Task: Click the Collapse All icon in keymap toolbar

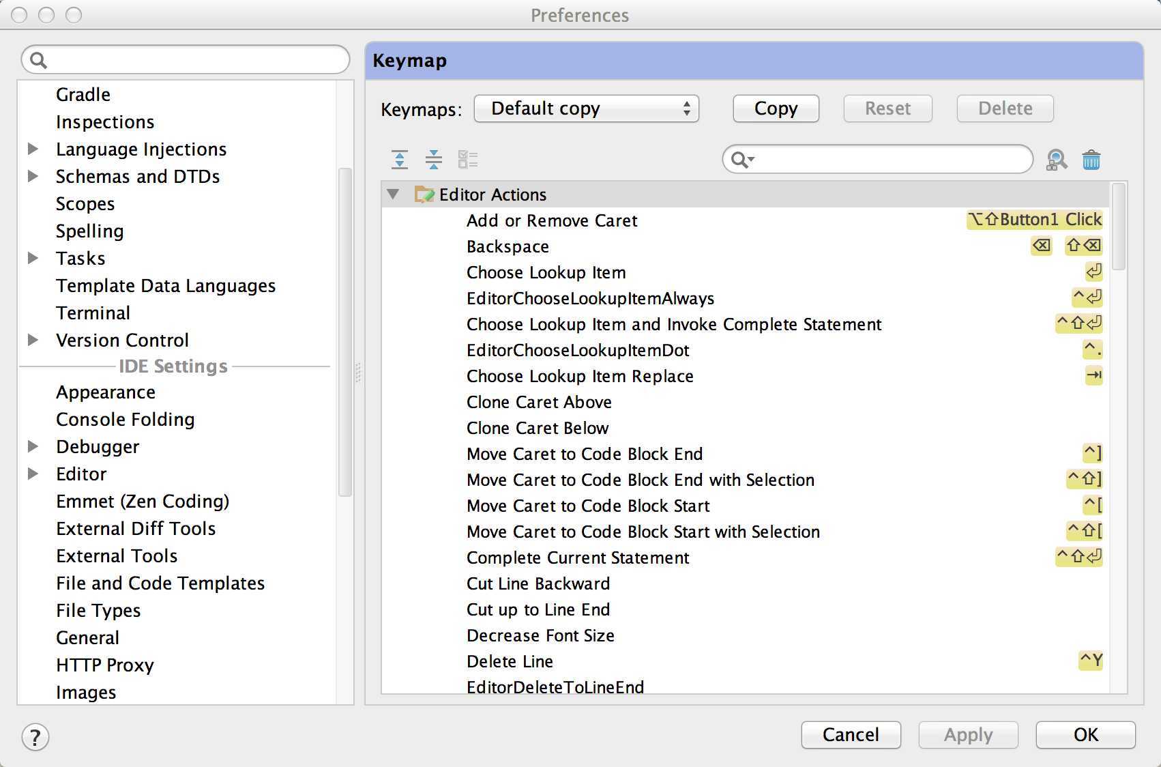Action: [x=434, y=160]
